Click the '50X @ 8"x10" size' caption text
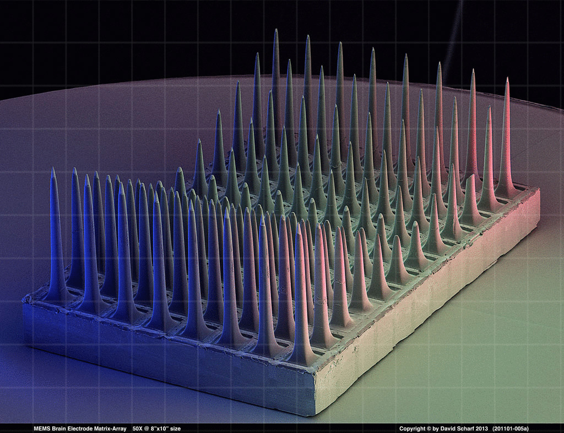This screenshot has height=433, width=564. pos(156,429)
